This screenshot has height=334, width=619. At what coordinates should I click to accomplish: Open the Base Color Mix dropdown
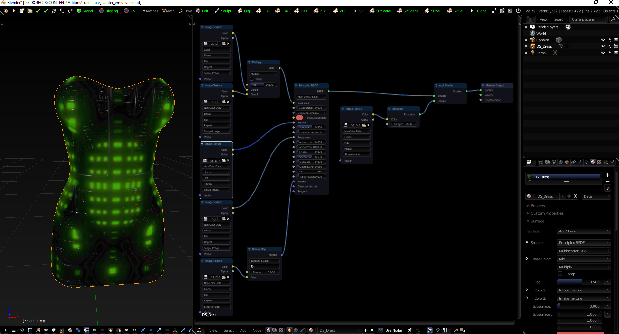(x=584, y=259)
